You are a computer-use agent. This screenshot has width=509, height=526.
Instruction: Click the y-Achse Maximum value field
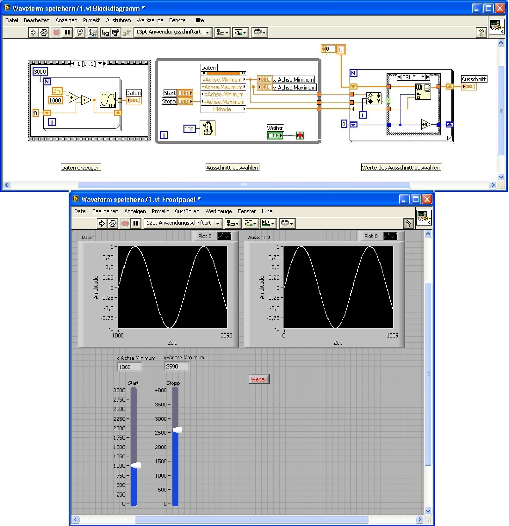[177, 366]
